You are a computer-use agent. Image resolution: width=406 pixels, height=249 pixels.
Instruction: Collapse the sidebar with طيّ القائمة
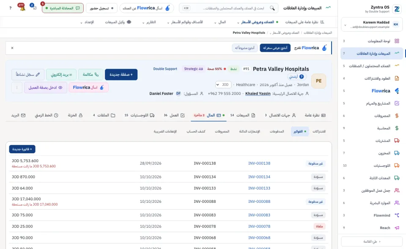[372, 241]
